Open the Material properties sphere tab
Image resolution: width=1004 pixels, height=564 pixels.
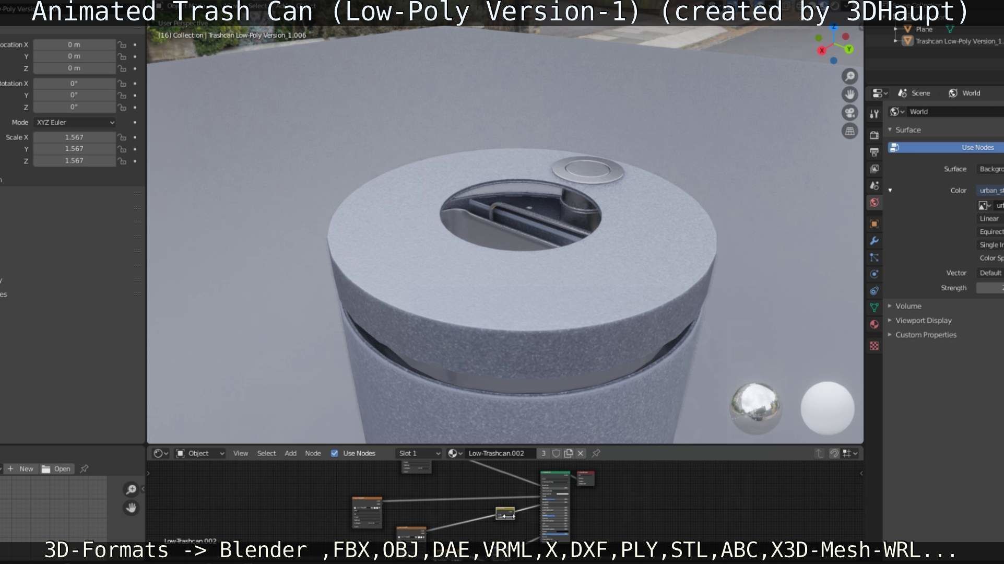click(874, 324)
